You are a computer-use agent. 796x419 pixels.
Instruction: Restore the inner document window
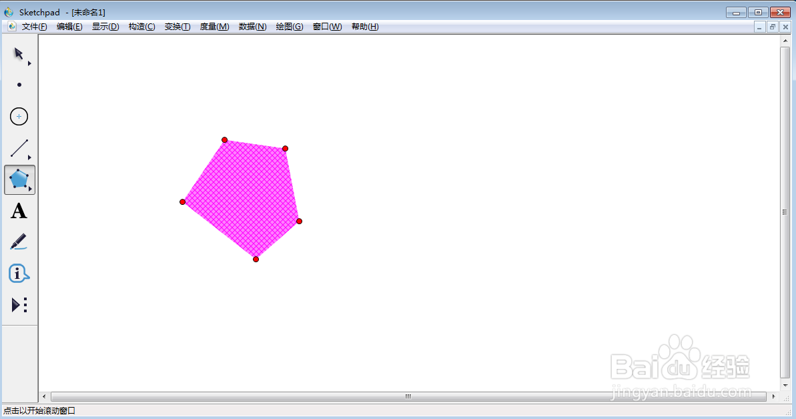[x=773, y=27]
